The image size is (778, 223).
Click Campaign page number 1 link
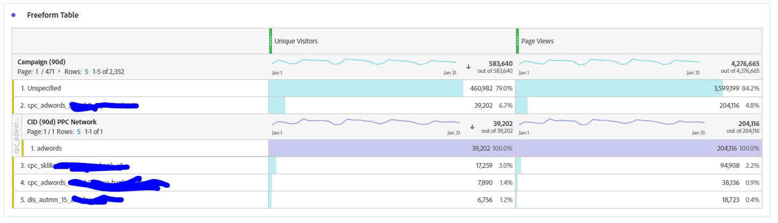point(37,71)
